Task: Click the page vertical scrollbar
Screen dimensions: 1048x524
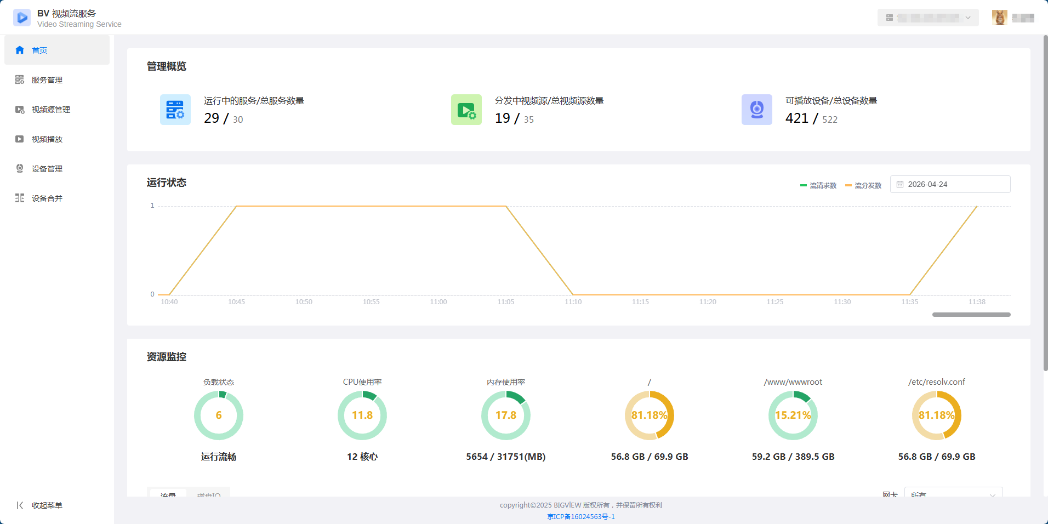Action: pyautogui.click(x=1045, y=203)
